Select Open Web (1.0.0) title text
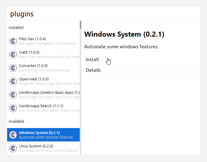 (34, 79)
